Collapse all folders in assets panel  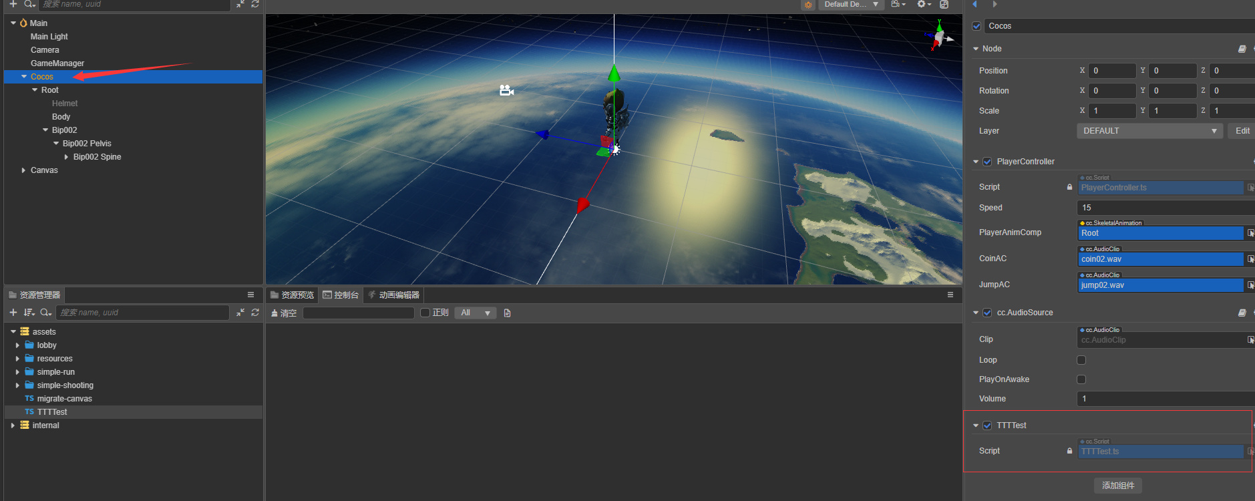click(240, 313)
